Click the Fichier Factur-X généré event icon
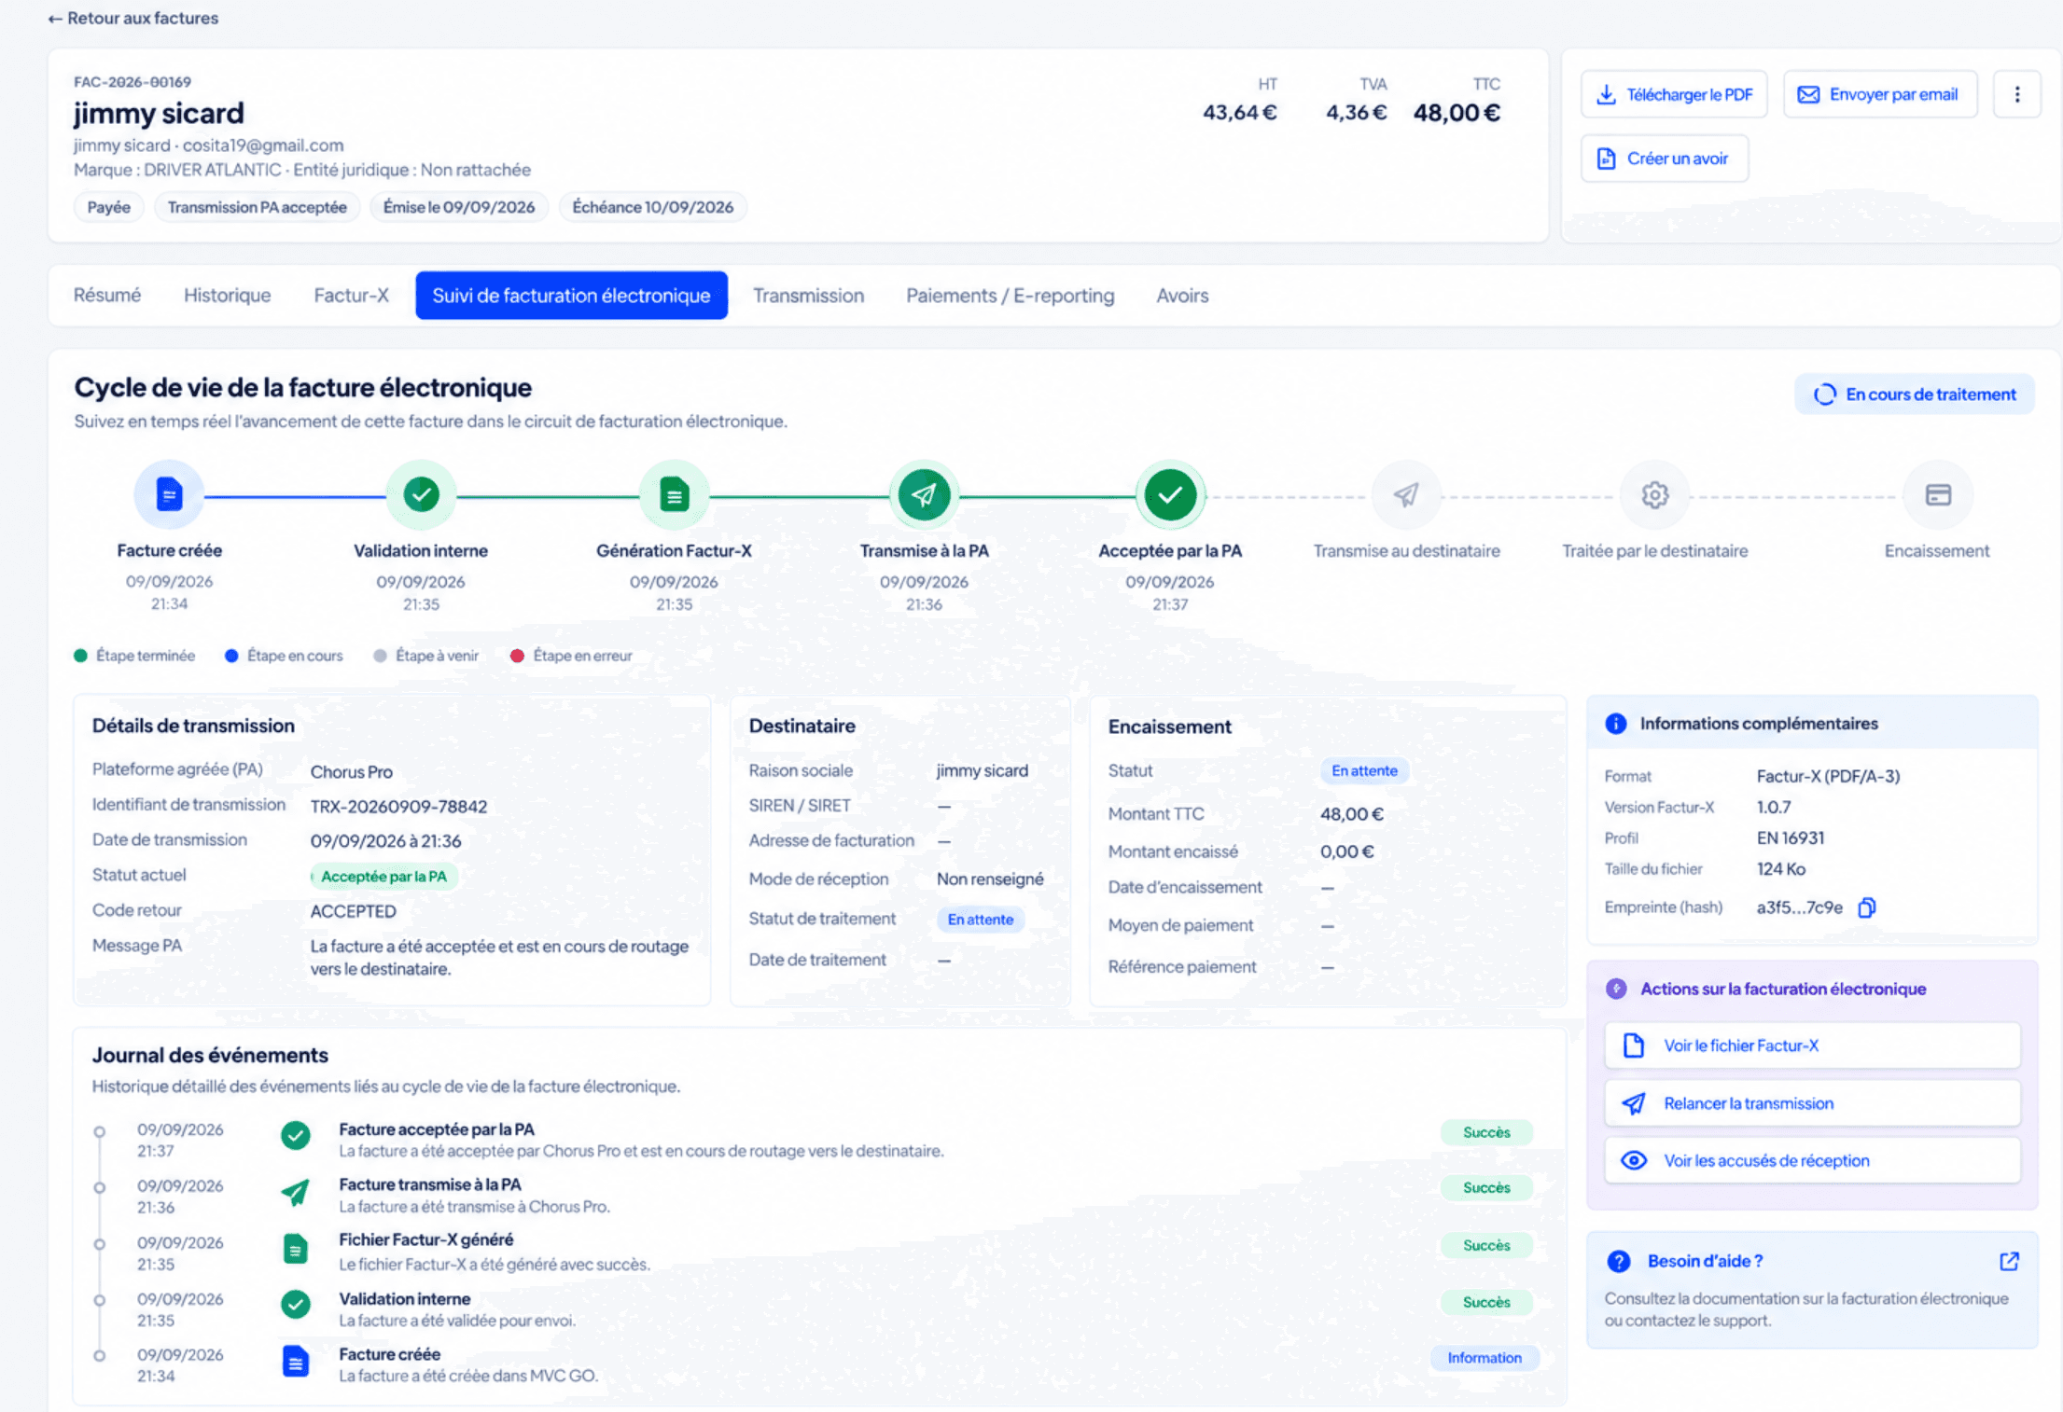The height and width of the screenshot is (1412, 2063). (x=296, y=1248)
